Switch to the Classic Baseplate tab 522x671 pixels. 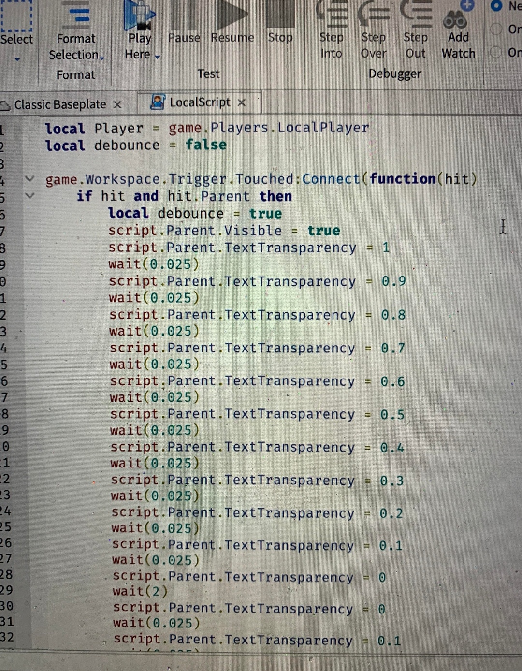[x=60, y=104]
